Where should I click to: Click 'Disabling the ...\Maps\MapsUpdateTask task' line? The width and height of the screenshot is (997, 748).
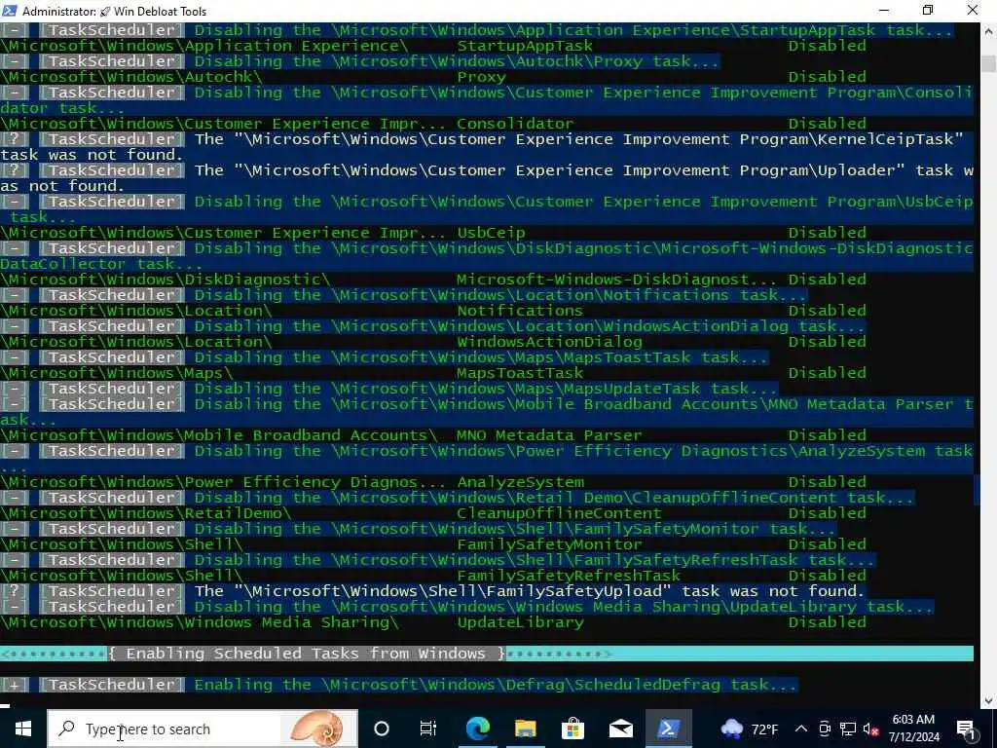pyautogui.click(x=485, y=388)
